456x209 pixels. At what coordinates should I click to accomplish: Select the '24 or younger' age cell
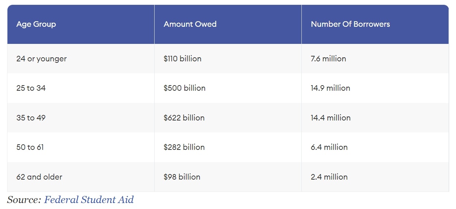point(41,59)
